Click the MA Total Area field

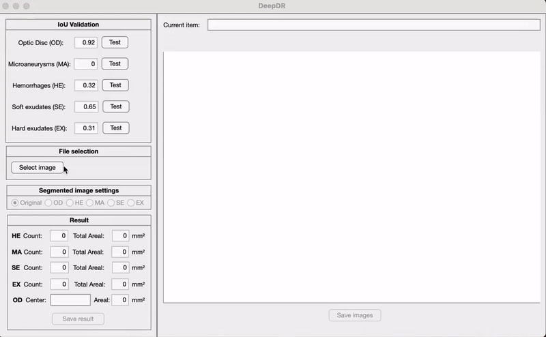tap(120, 252)
